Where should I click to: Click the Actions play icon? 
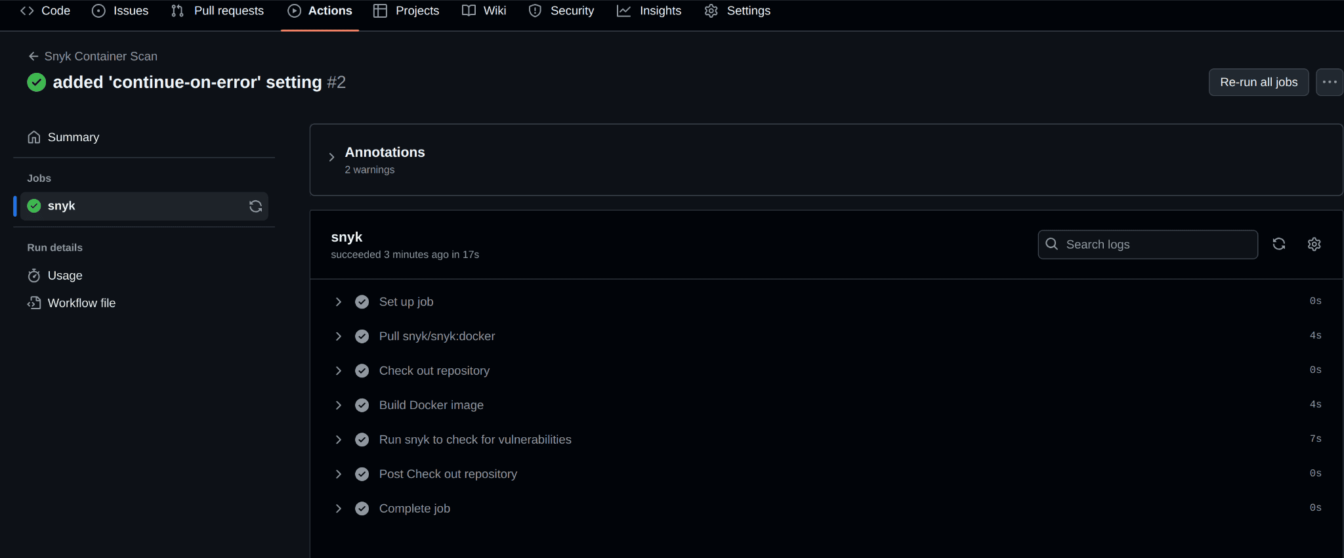pyautogui.click(x=294, y=11)
